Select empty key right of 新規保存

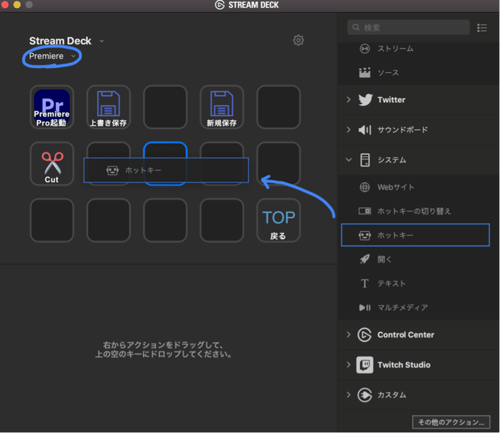(x=278, y=107)
